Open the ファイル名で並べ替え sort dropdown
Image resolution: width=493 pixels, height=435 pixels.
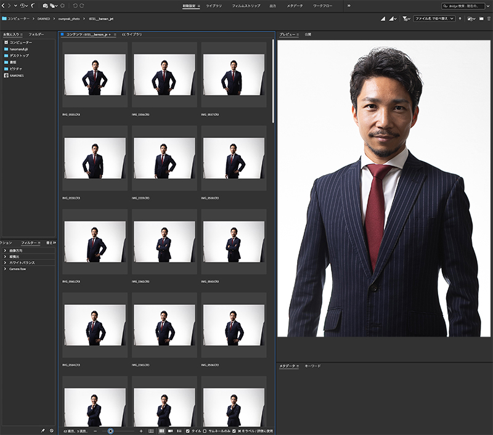[434, 19]
